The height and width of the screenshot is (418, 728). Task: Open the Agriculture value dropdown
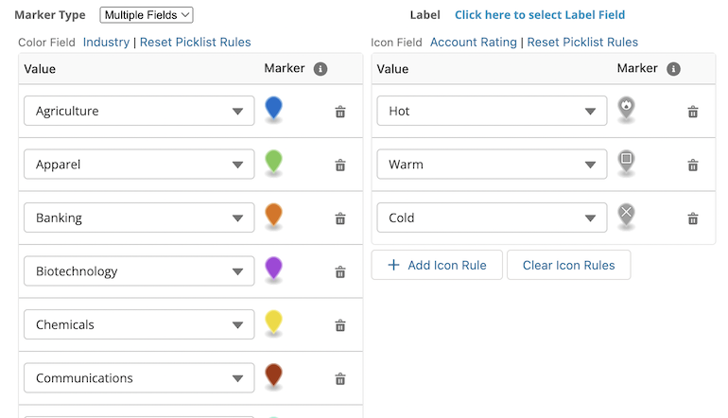139,111
